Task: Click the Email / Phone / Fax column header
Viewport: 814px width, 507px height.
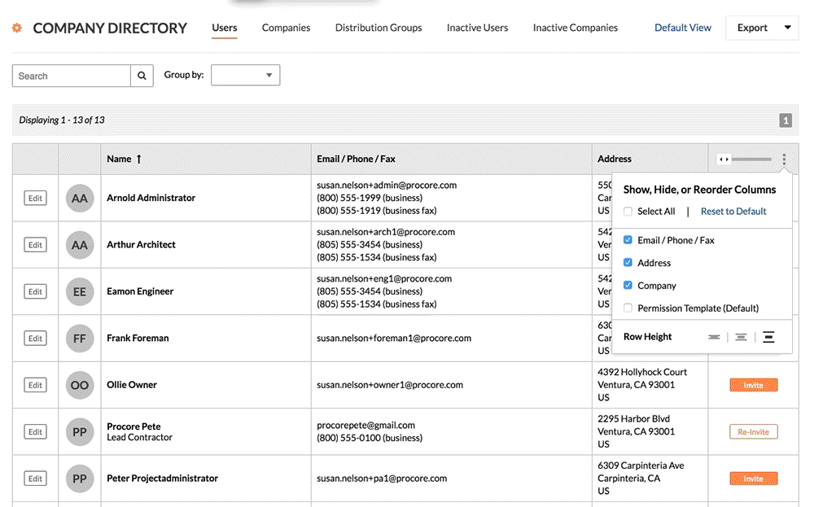Action: [x=357, y=159]
